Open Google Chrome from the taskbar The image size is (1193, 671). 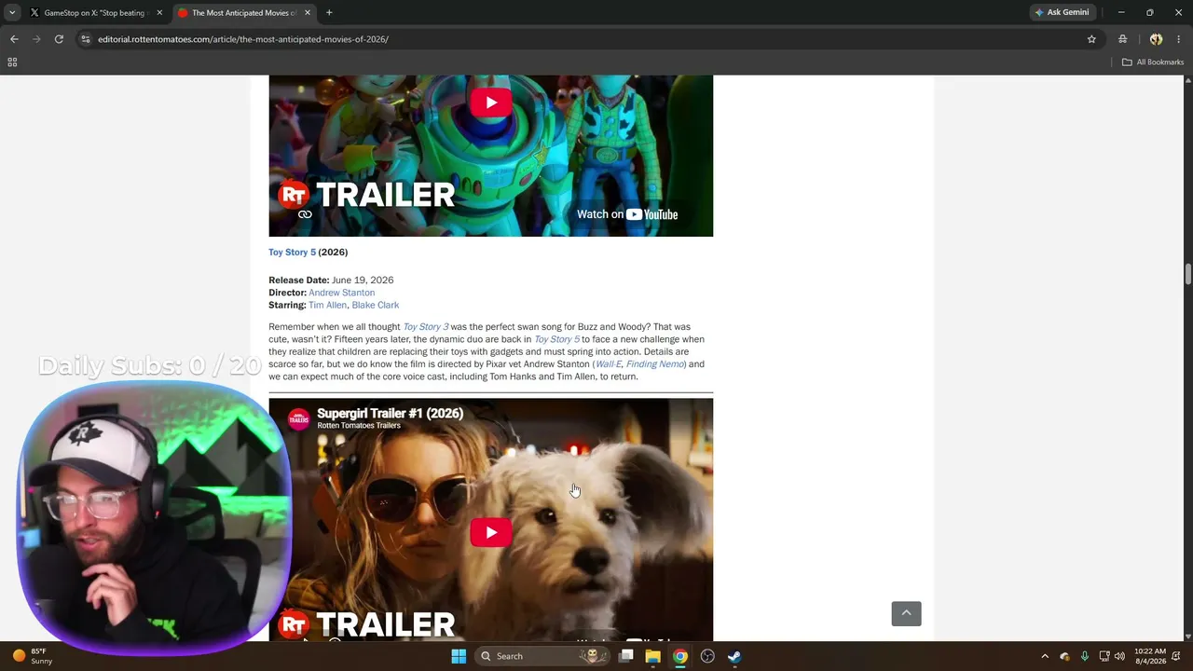coord(680,656)
